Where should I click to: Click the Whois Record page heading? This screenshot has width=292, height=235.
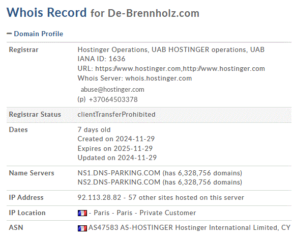(103, 13)
